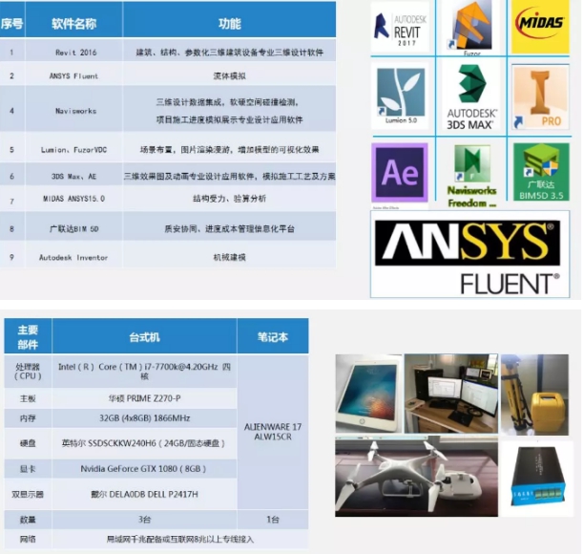Click the 1台 quantity cell
Viewport: 583px width, 555px height.
pos(273,520)
